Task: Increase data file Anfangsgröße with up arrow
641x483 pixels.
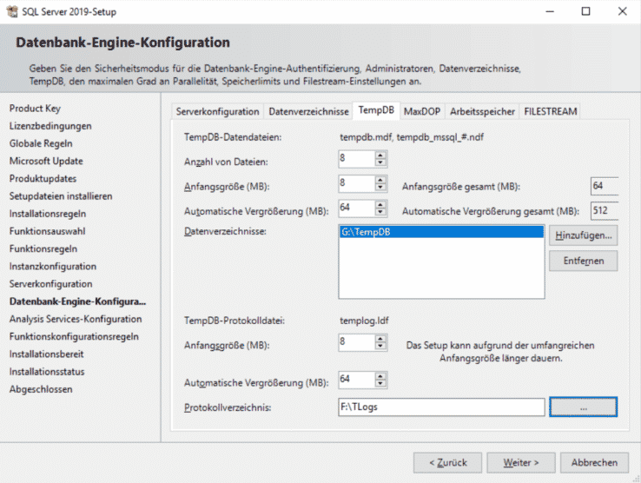Action: pos(380,180)
